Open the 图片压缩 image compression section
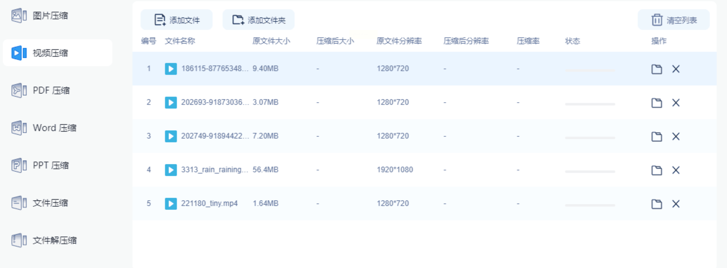Image resolution: width=727 pixels, height=268 pixels. pos(50,16)
